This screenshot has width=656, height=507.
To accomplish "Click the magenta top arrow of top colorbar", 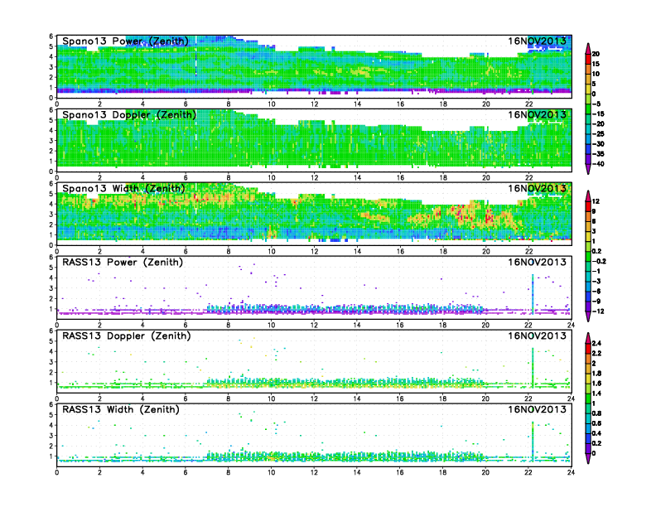I will click(x=588, y=49).
